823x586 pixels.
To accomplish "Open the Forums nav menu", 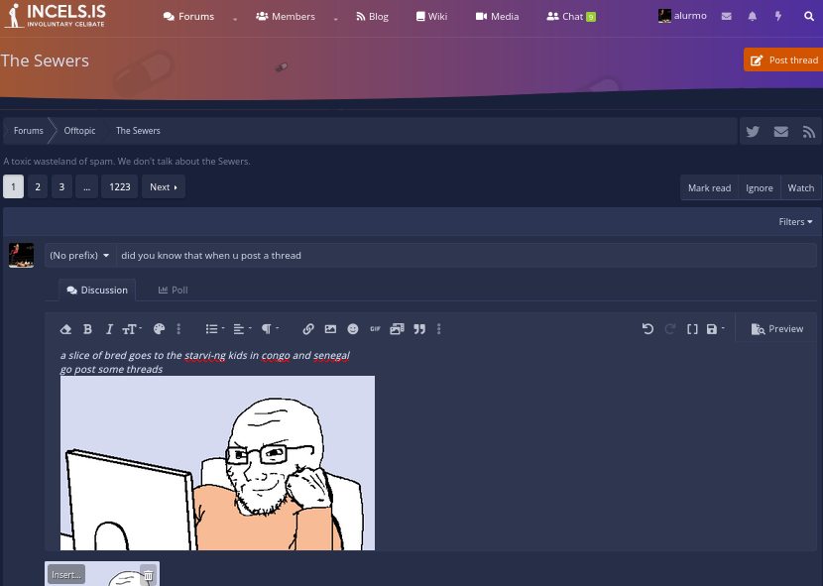I will click(x=189, y=16).
